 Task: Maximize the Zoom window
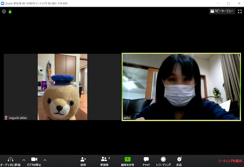(x=228, y=3)
